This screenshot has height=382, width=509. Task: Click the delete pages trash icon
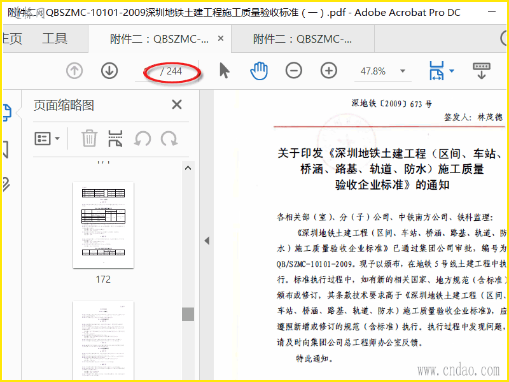89,139
